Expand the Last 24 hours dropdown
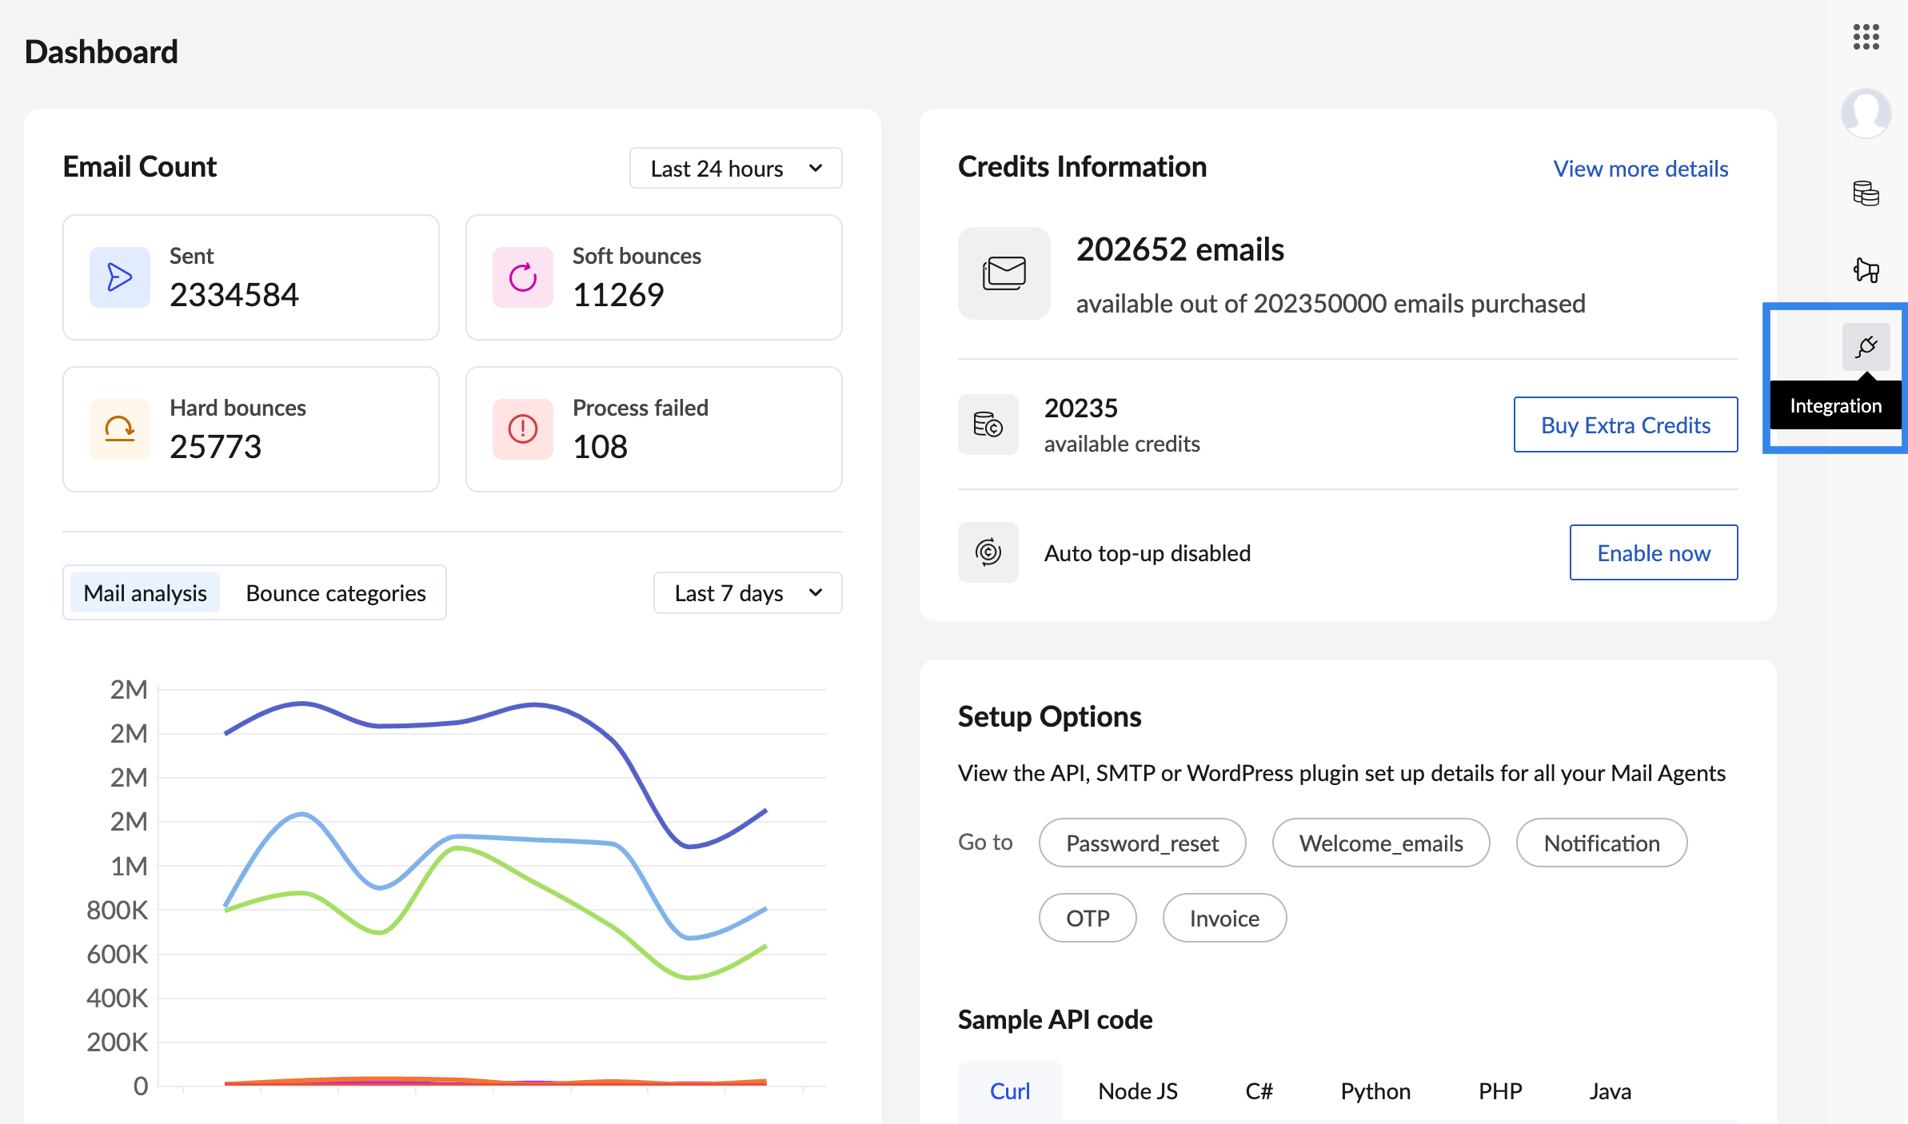 coord(736,168)
